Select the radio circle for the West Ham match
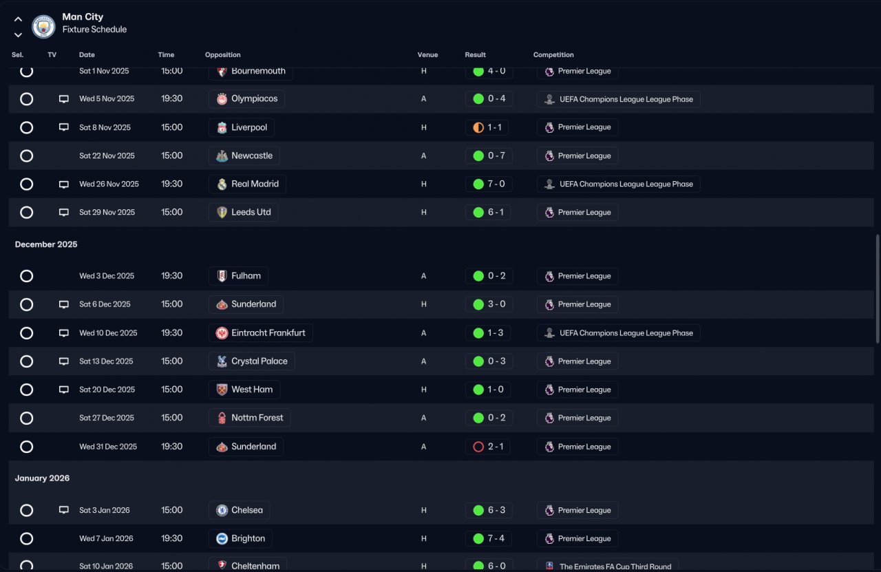This screenshot has height=572, width=881. click(26, 390)
